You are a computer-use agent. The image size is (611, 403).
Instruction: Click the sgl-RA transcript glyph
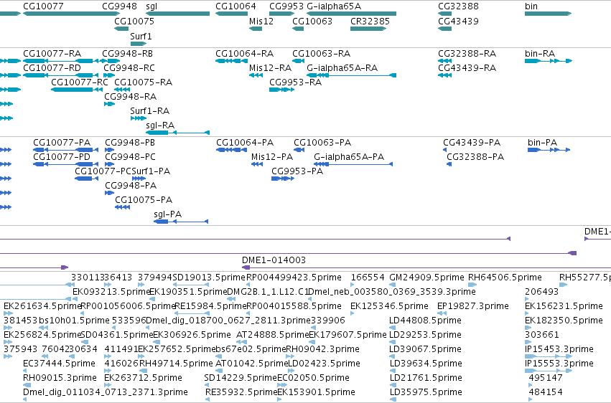point(177,133)
